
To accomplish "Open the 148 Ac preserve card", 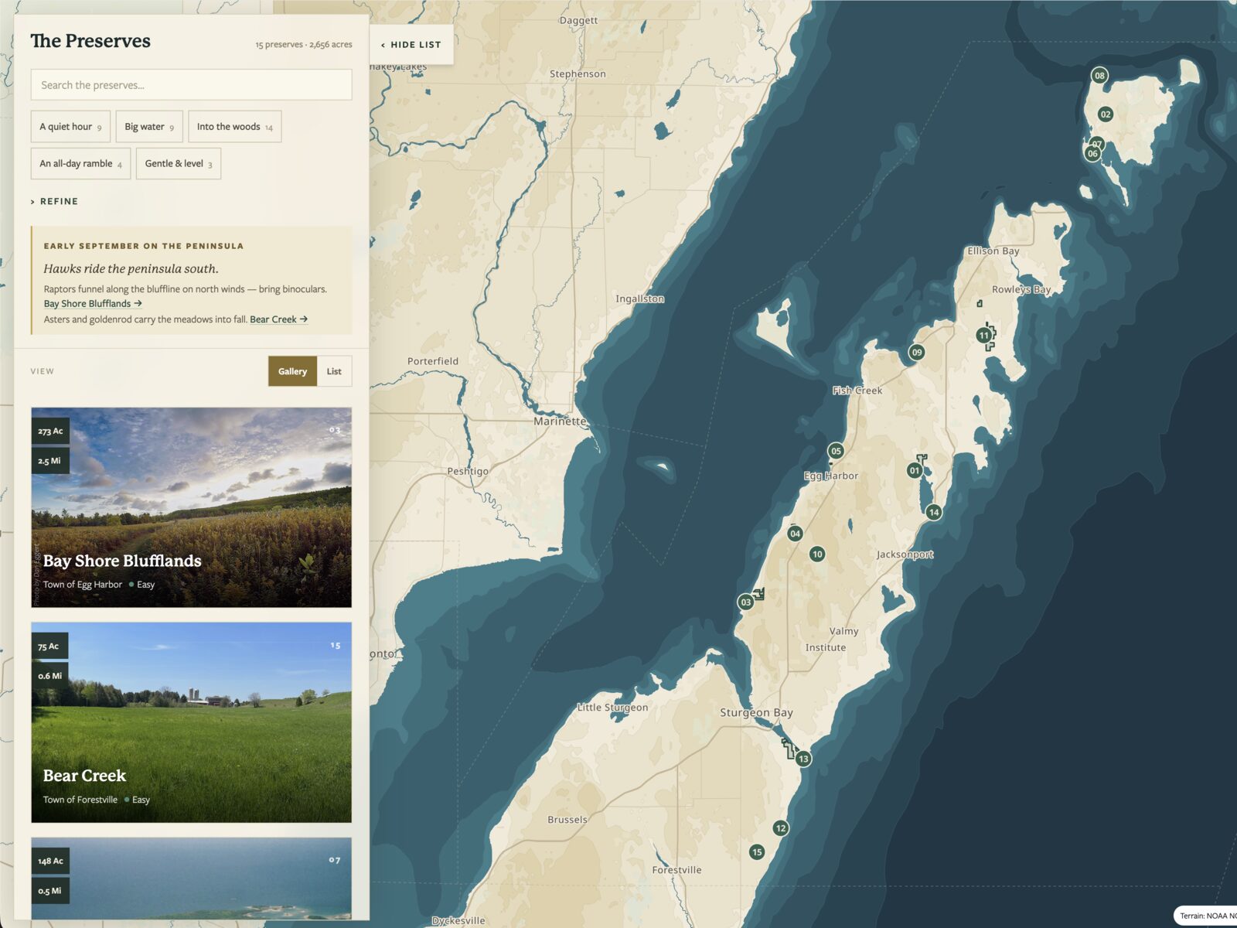I will tap(191, 879).
